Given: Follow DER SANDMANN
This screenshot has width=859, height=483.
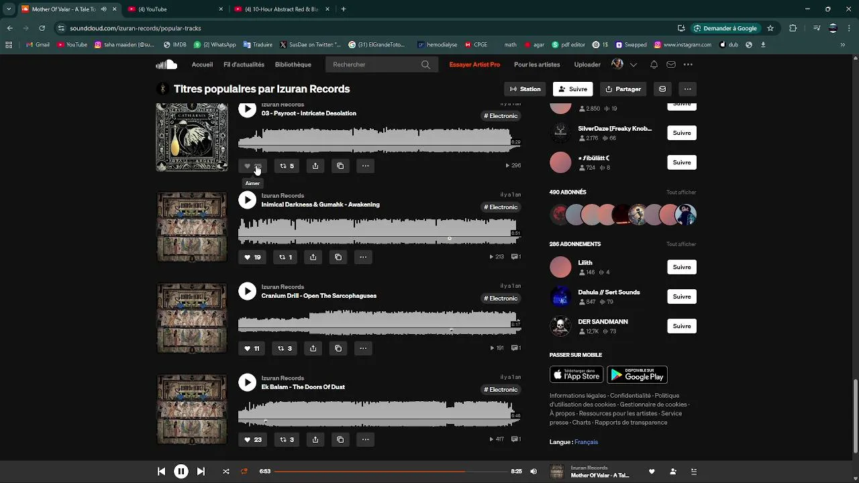Looking at the screenshot, I should point(682,326).
